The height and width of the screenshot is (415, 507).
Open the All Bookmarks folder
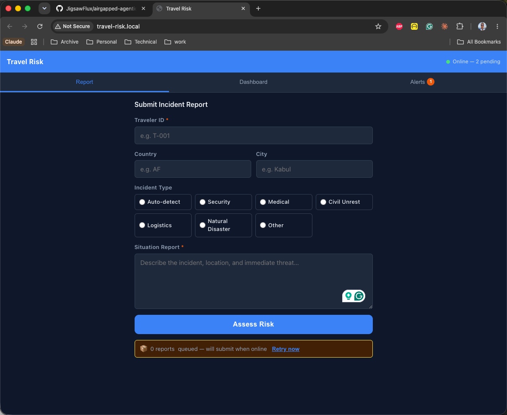pos(479,42)
